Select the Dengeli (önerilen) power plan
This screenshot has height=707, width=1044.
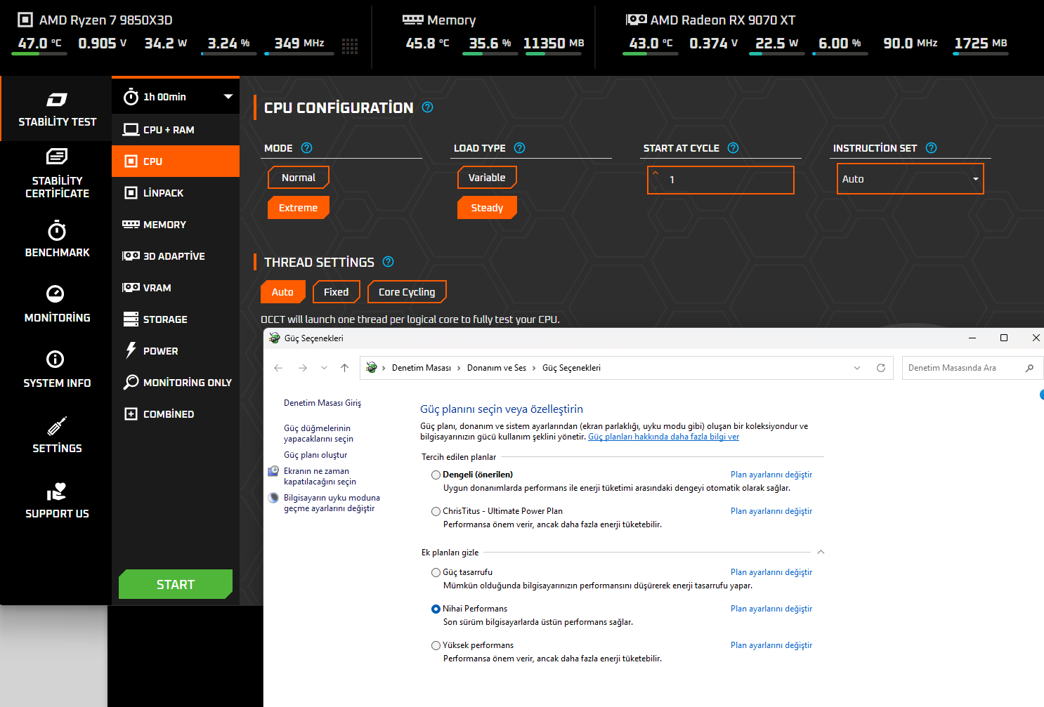436,475
